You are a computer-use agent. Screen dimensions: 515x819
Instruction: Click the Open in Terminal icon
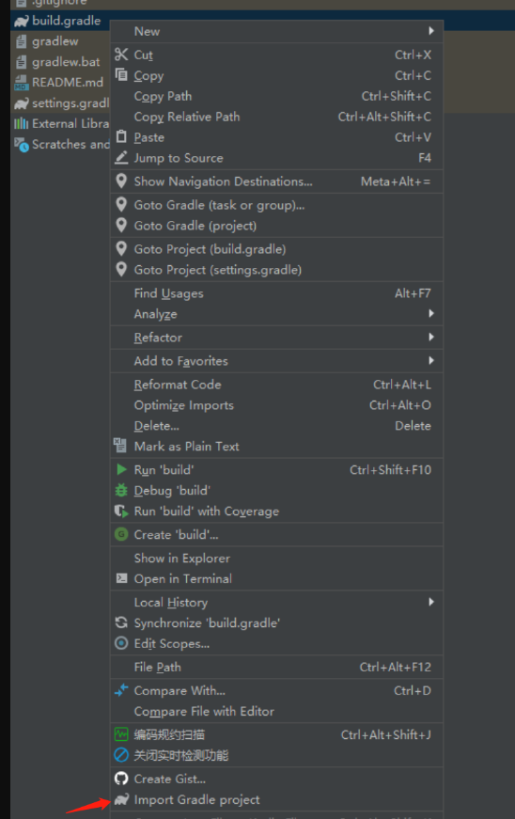click(x=121, y=578)
